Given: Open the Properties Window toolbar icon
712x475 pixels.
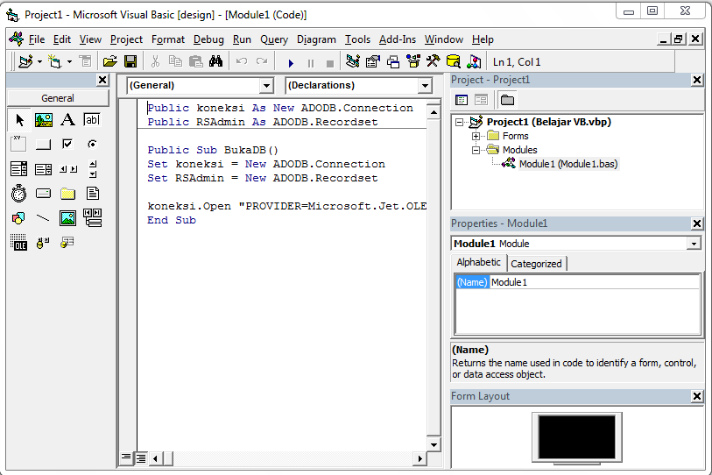Looking at the screenshot, I should (373, 61).
